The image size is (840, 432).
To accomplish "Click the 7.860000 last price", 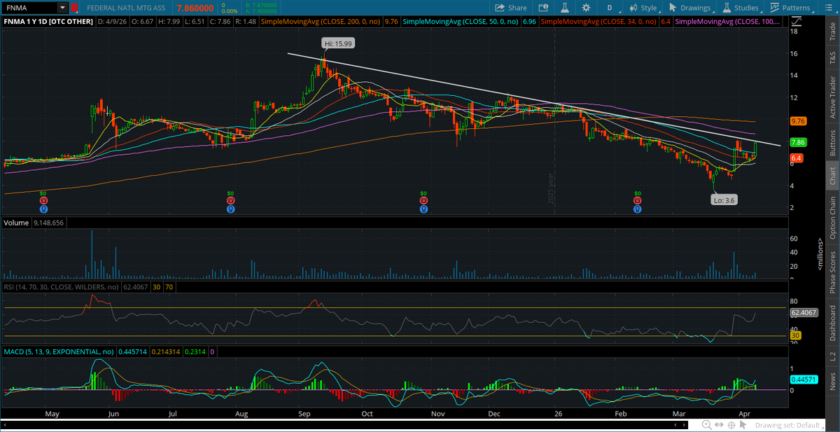I will click(197, 8).
